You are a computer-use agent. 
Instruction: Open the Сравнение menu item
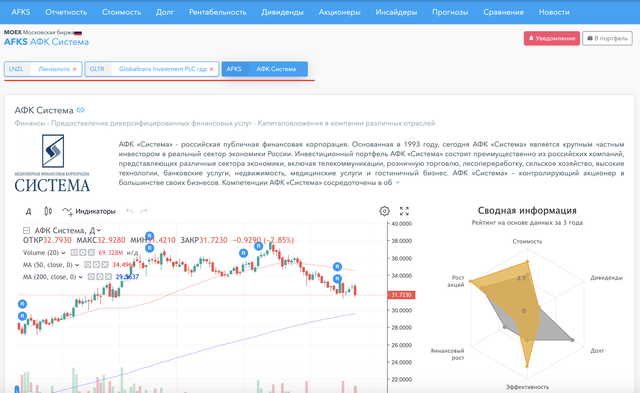(x=503, y=12)
